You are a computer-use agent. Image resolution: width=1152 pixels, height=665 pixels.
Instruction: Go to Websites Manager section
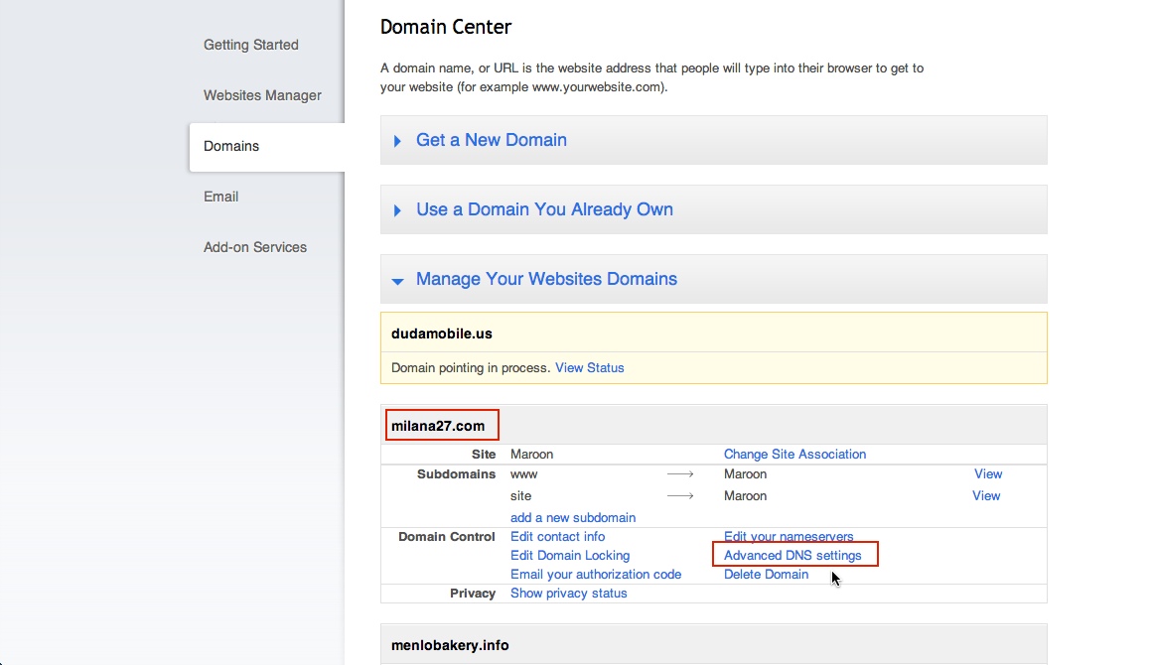coord(262,95)
